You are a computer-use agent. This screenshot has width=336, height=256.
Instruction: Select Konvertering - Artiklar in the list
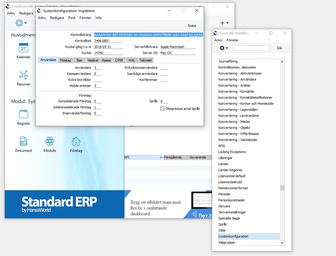249,85
